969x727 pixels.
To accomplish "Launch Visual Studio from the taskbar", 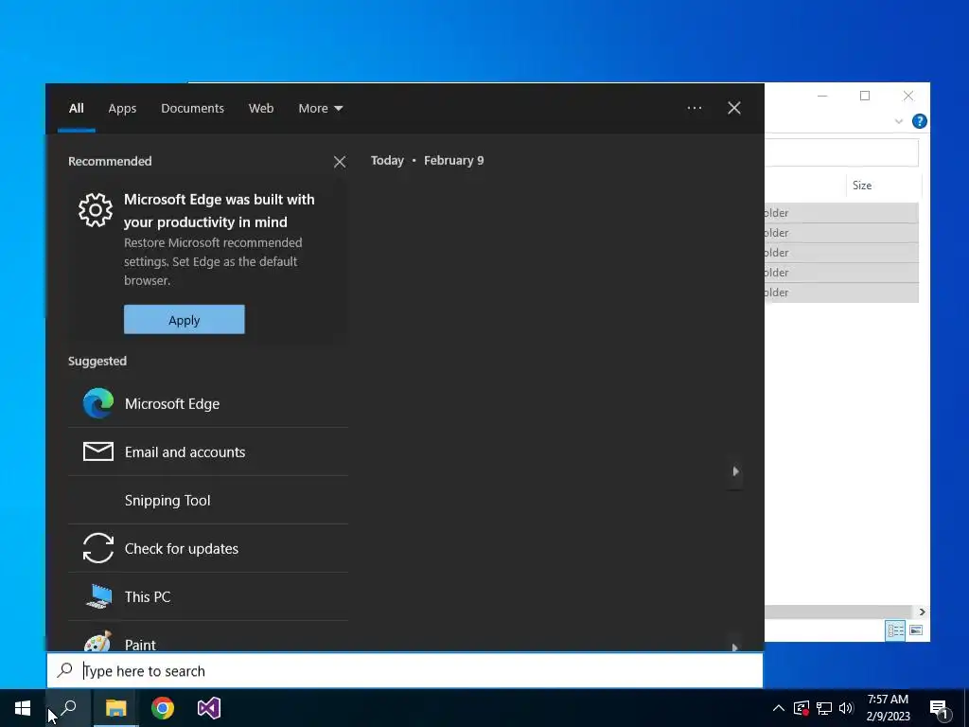I will [209, 708].
